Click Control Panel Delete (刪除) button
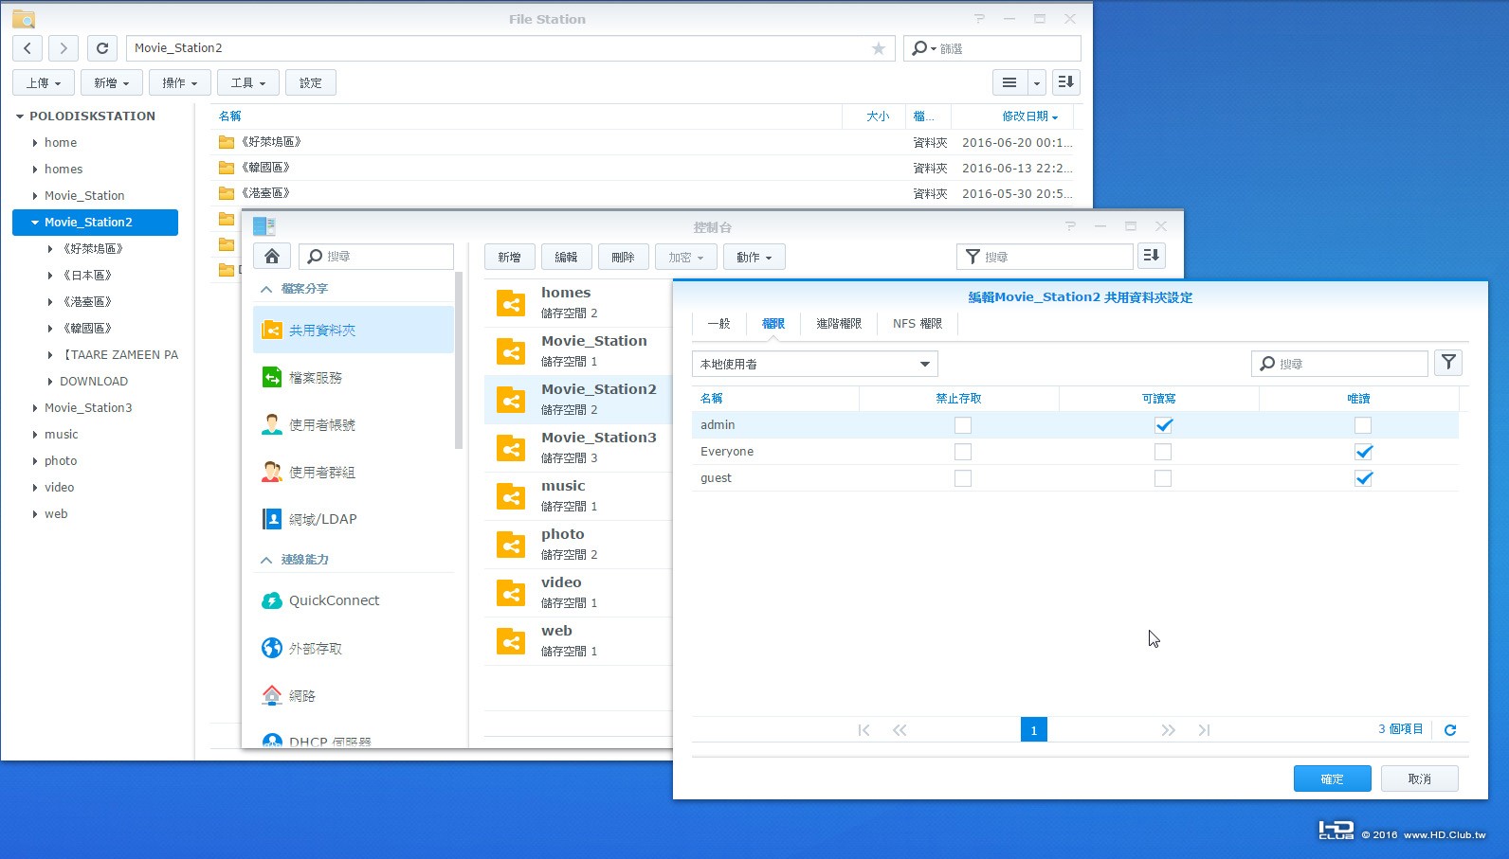The height and width of the screenshot is (859, 1509). point(623,257)
